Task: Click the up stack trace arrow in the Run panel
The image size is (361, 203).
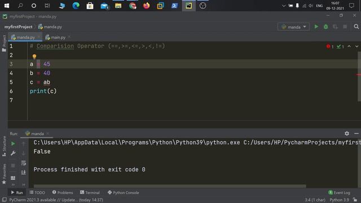Action: (24, 144)
